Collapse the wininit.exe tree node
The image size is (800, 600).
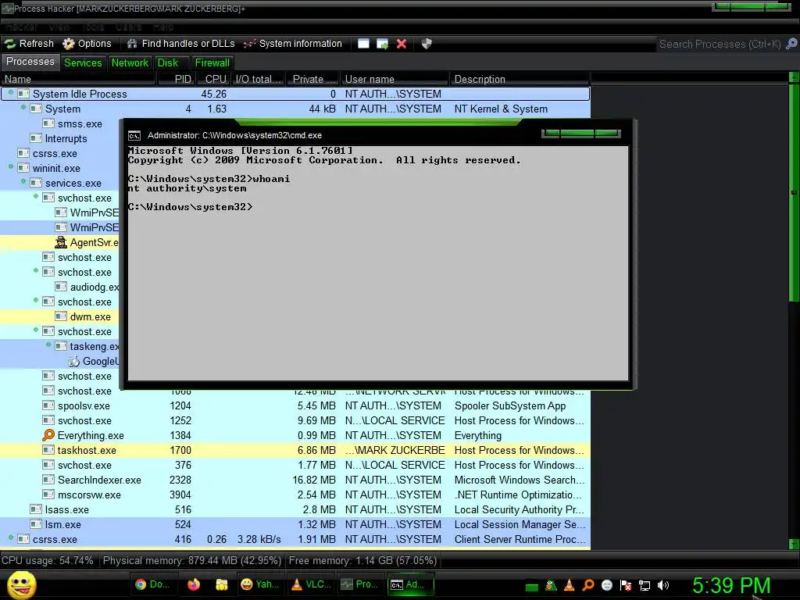click(11, 167)
